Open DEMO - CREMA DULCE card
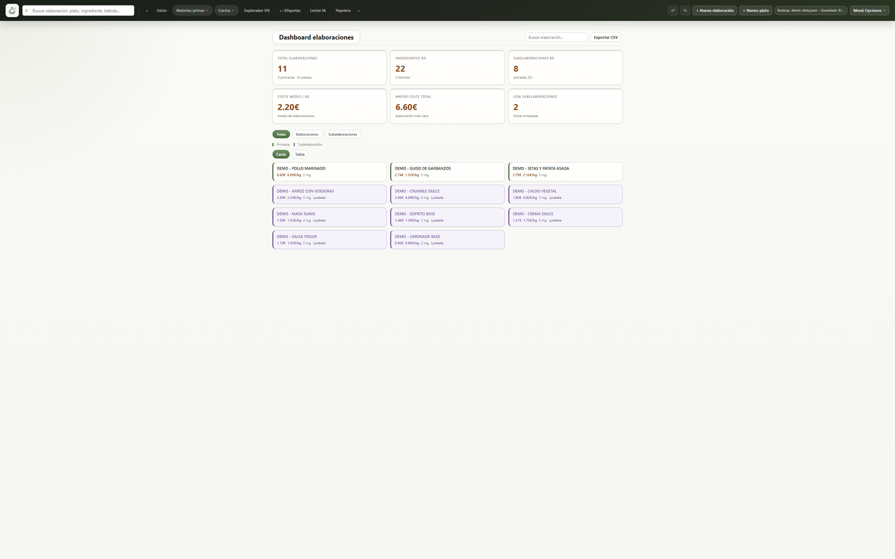Viewport: 895px width, 559px height. (565, 217)
